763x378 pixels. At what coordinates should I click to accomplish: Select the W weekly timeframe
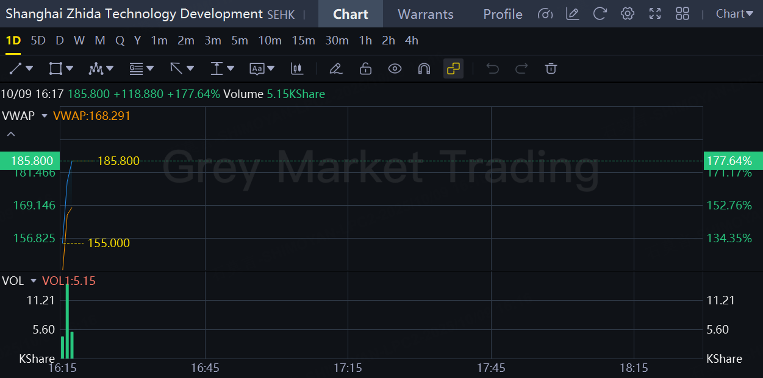pyautogui.click(x=79, y=41)
